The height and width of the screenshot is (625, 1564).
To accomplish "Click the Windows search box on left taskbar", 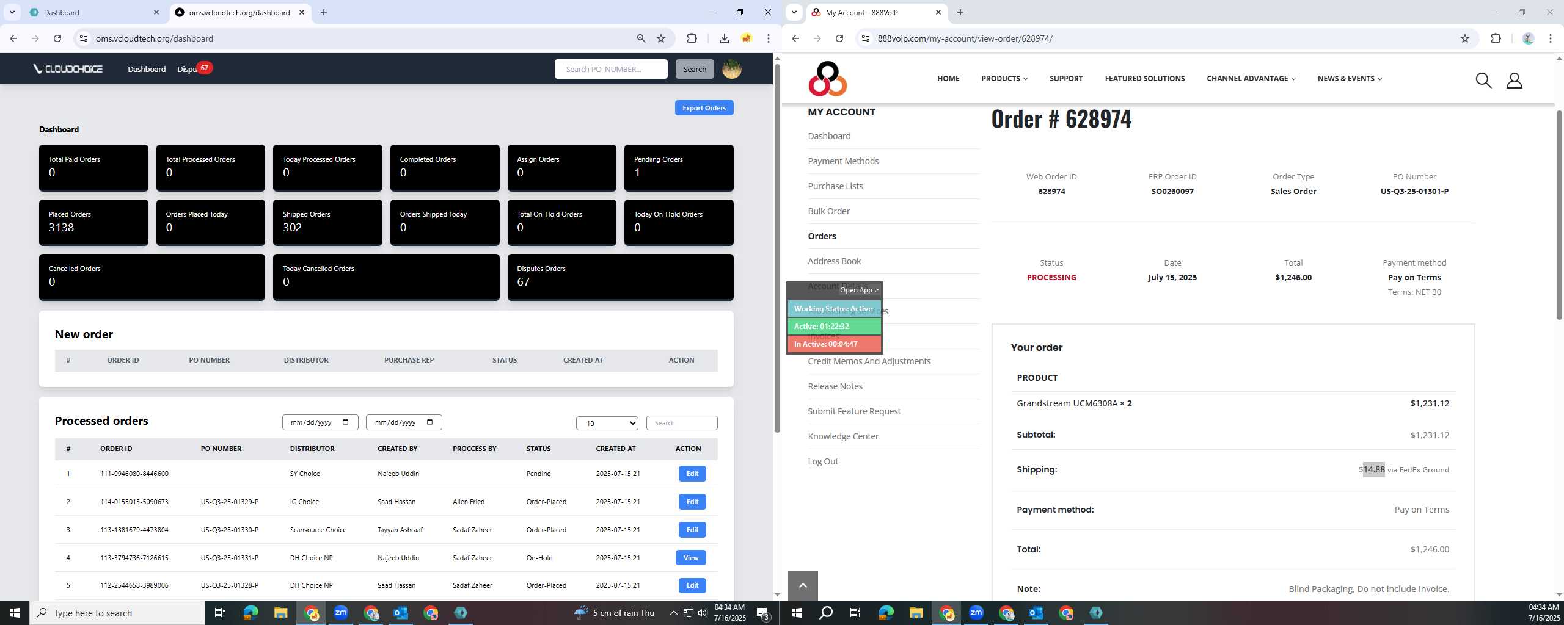I will (117, 613).
